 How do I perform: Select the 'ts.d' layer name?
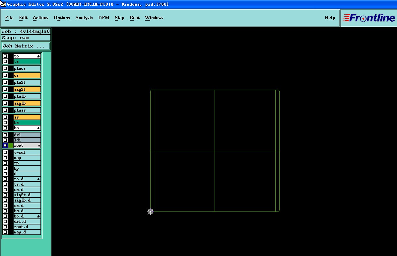[27, 185]
